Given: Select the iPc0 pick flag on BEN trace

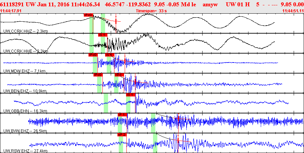Looking at the screenshot, I should click(98, 75).
